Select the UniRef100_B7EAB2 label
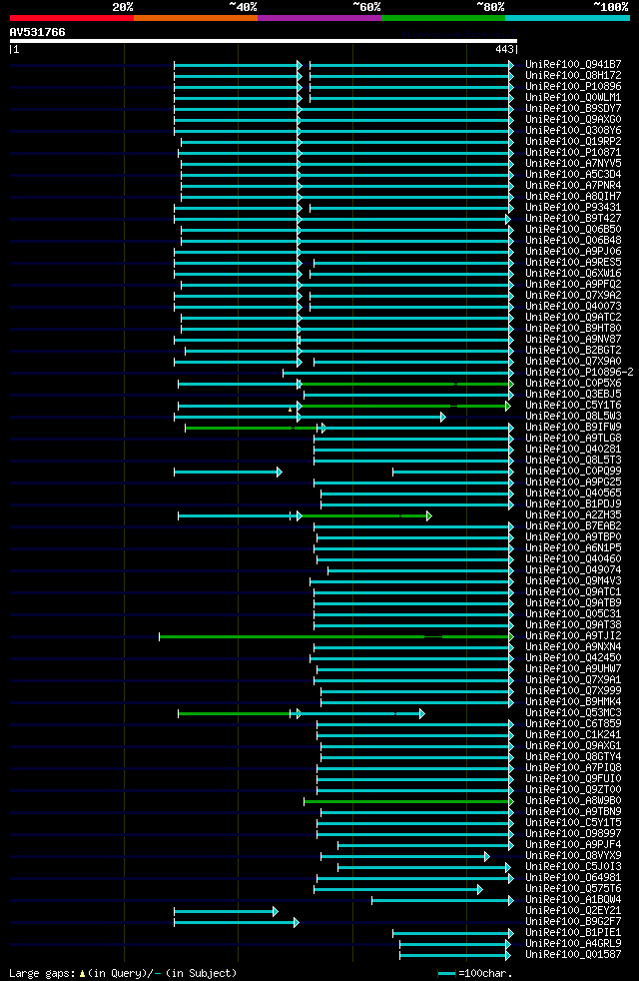 (x=573, y=526)
